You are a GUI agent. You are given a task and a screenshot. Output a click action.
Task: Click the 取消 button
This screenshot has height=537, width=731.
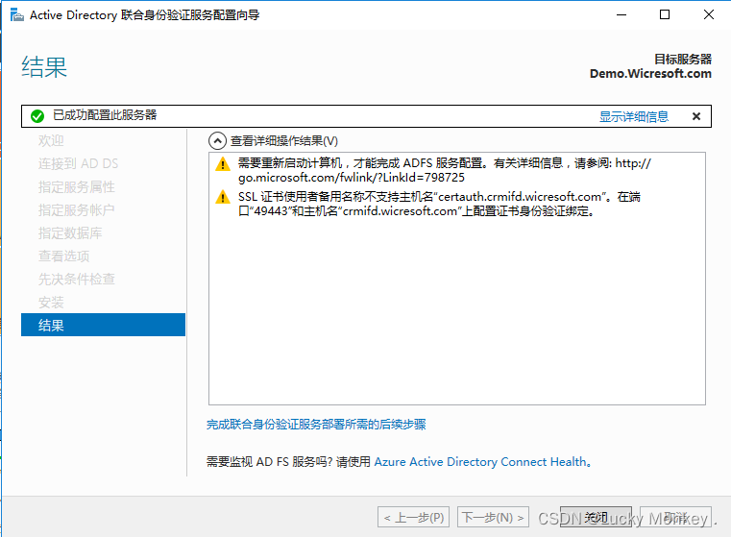tap(675, 517)
